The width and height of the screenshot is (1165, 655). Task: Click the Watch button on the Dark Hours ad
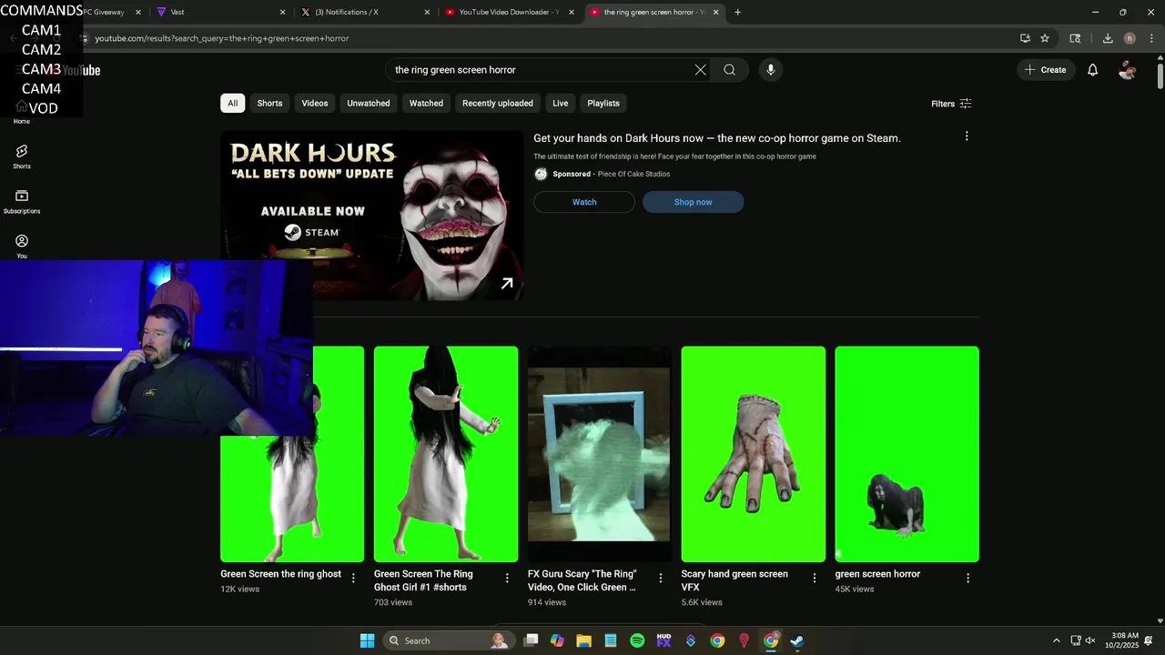584,202
